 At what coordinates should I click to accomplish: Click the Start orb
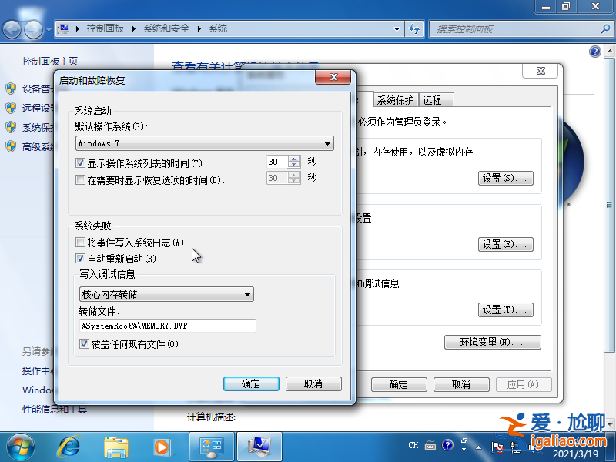pyautogui.click(x=19, y=447)
